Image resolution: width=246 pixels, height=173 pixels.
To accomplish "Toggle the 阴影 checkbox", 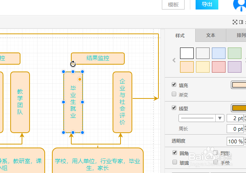I will 216,152.
